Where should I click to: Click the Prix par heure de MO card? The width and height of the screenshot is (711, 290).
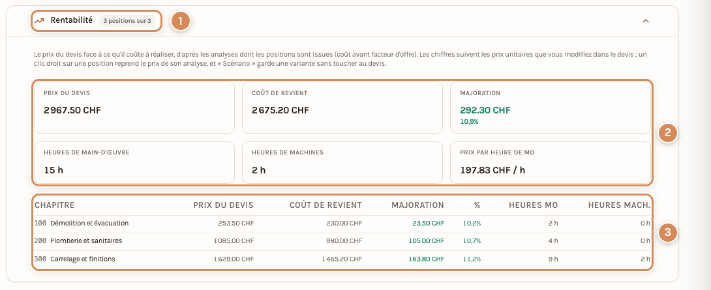coord(551,163)
